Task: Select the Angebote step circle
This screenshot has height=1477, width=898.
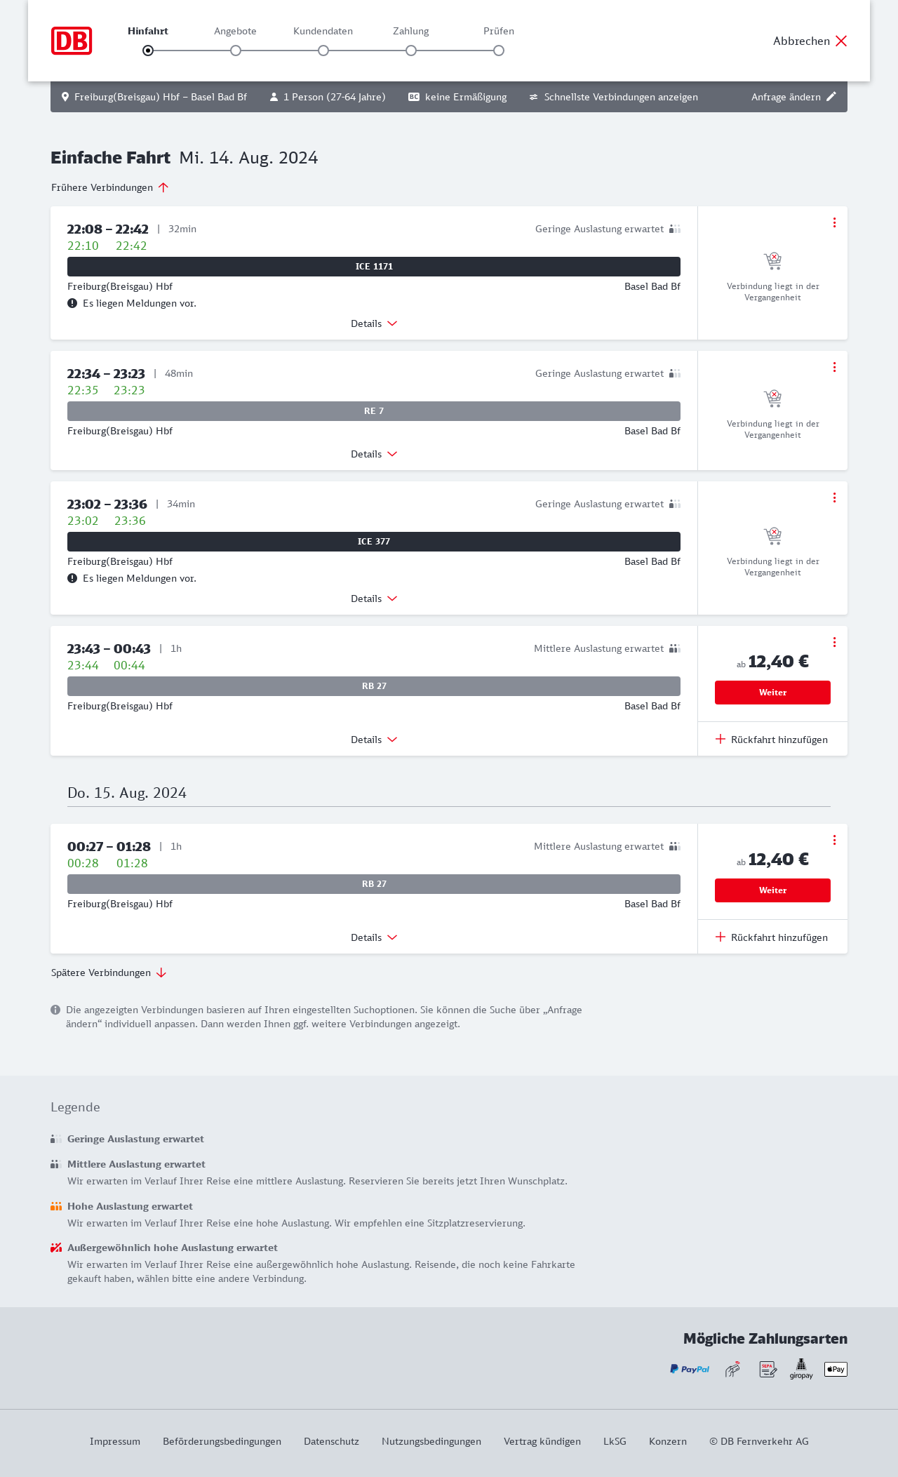Action: (236, 51)
